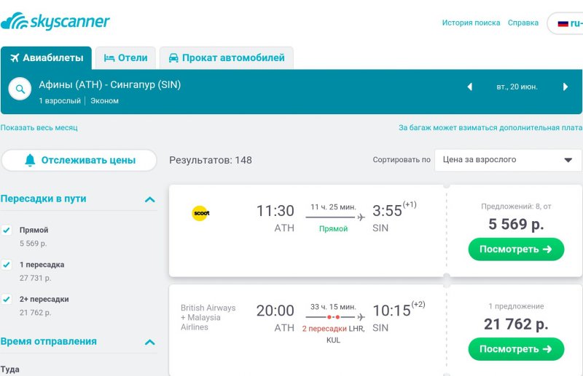Toggle the 1 пересадка checkbox
Screen dimensions: 583x376
7,265
